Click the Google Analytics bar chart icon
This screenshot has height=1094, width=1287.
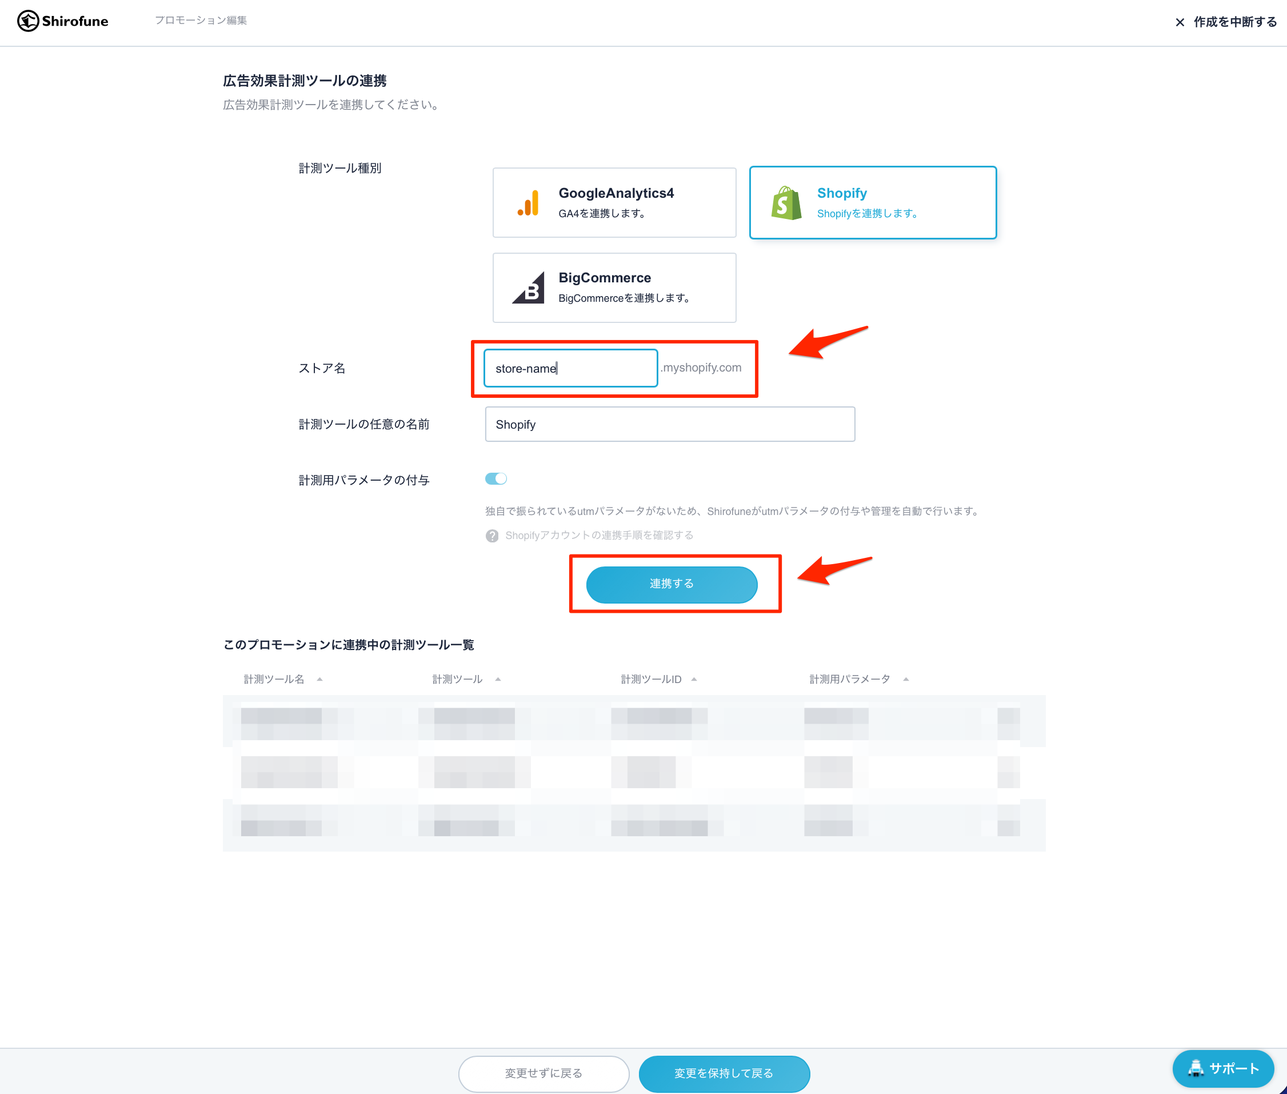[x=528, y=203]
